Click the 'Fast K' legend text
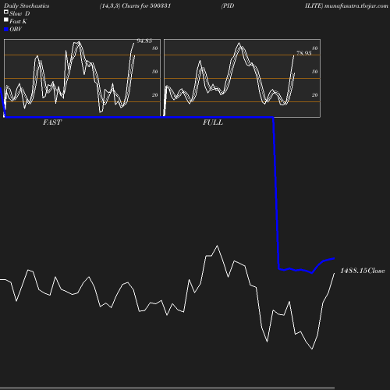 (18, 21)
